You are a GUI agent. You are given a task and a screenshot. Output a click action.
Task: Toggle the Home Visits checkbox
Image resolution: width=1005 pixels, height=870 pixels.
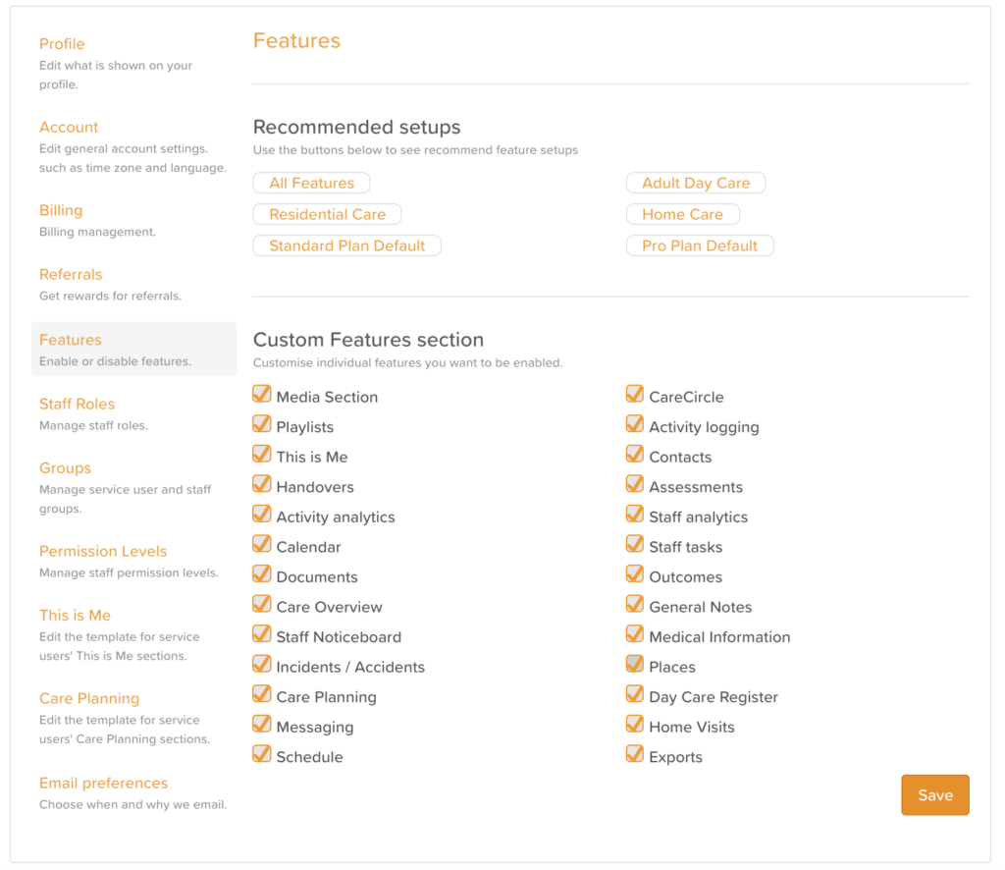coord(635,726)
